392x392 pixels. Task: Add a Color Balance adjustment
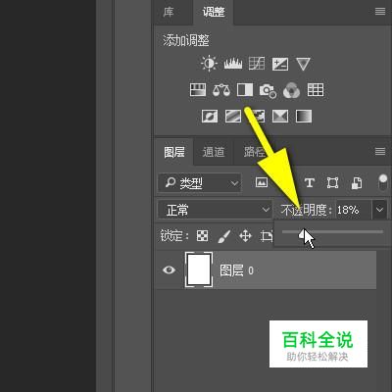coord(221,90)
